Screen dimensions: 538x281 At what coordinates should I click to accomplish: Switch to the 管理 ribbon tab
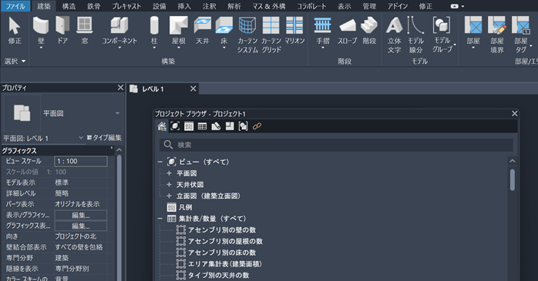click(x=369, y=6)
